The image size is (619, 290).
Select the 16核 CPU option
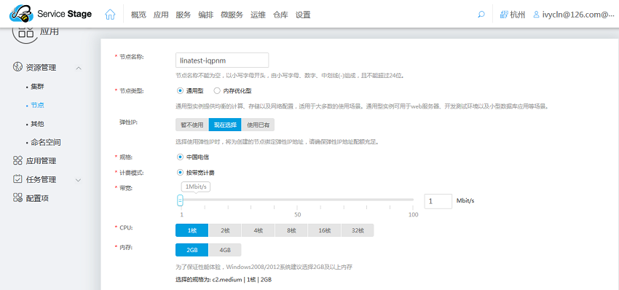tap(325, 230)
